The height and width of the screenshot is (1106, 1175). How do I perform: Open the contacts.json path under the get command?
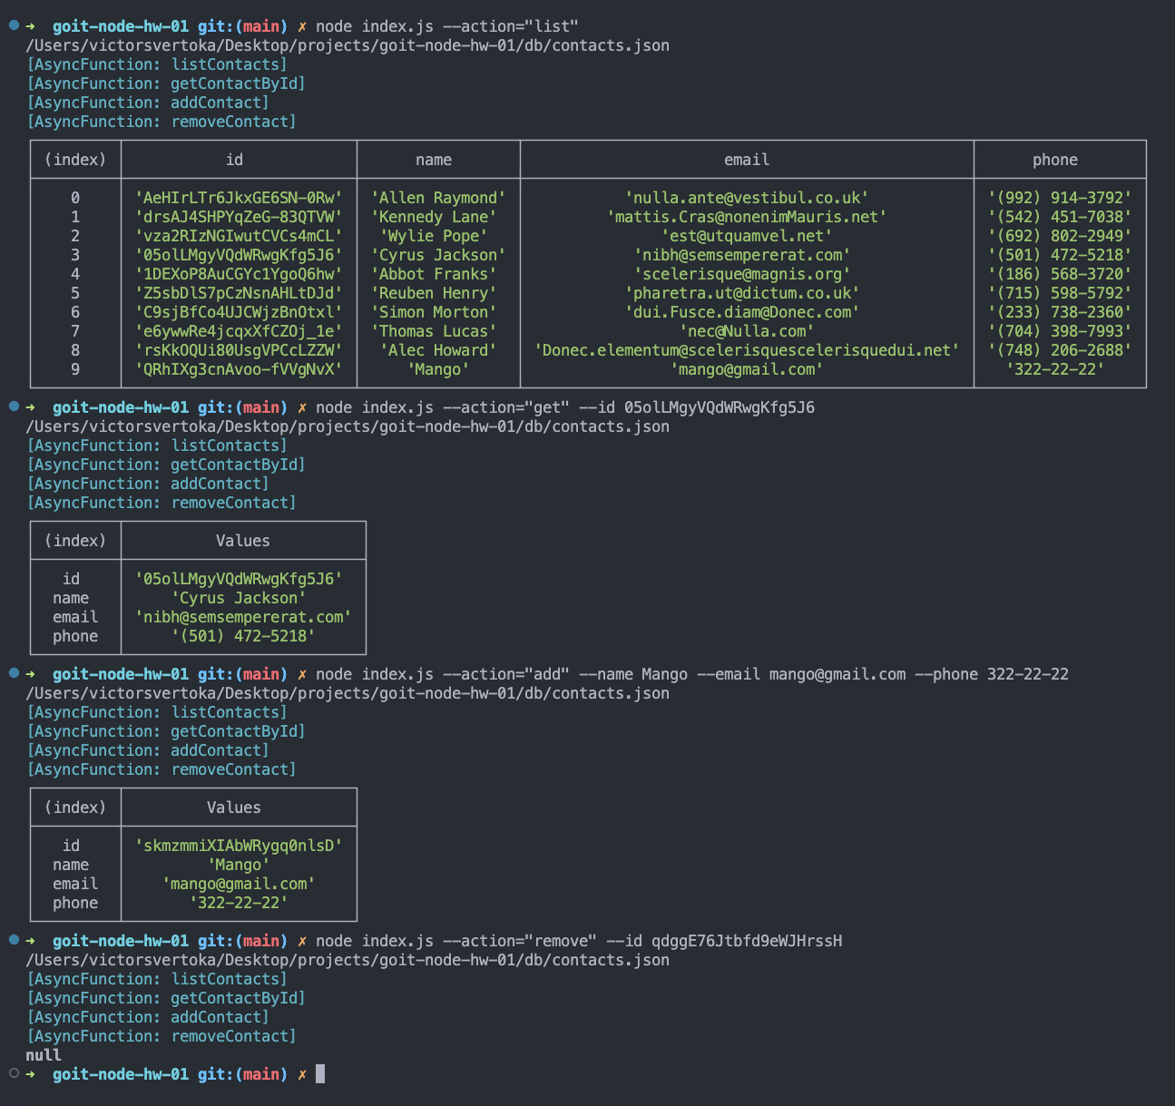click(348, 426)
